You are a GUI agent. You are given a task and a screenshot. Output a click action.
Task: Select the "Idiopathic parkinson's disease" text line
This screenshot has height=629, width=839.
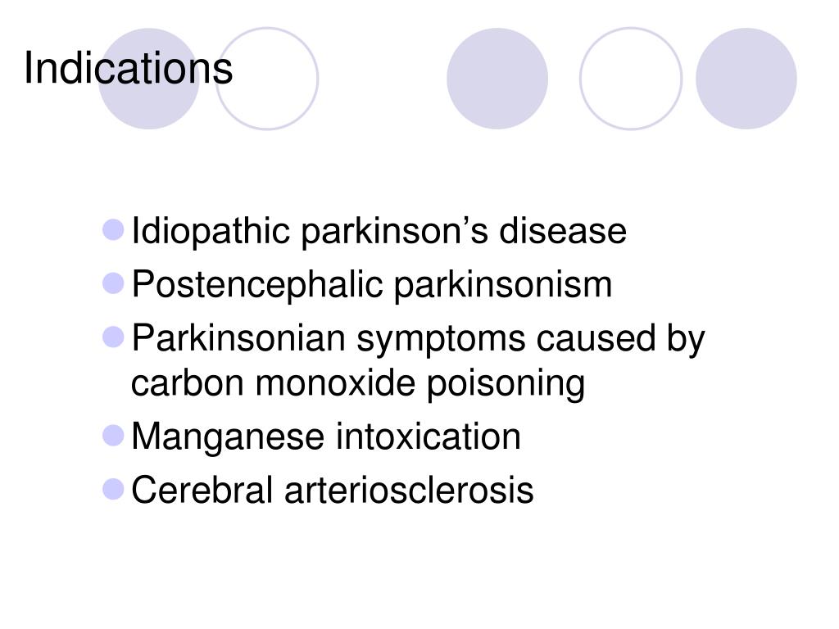379,232
